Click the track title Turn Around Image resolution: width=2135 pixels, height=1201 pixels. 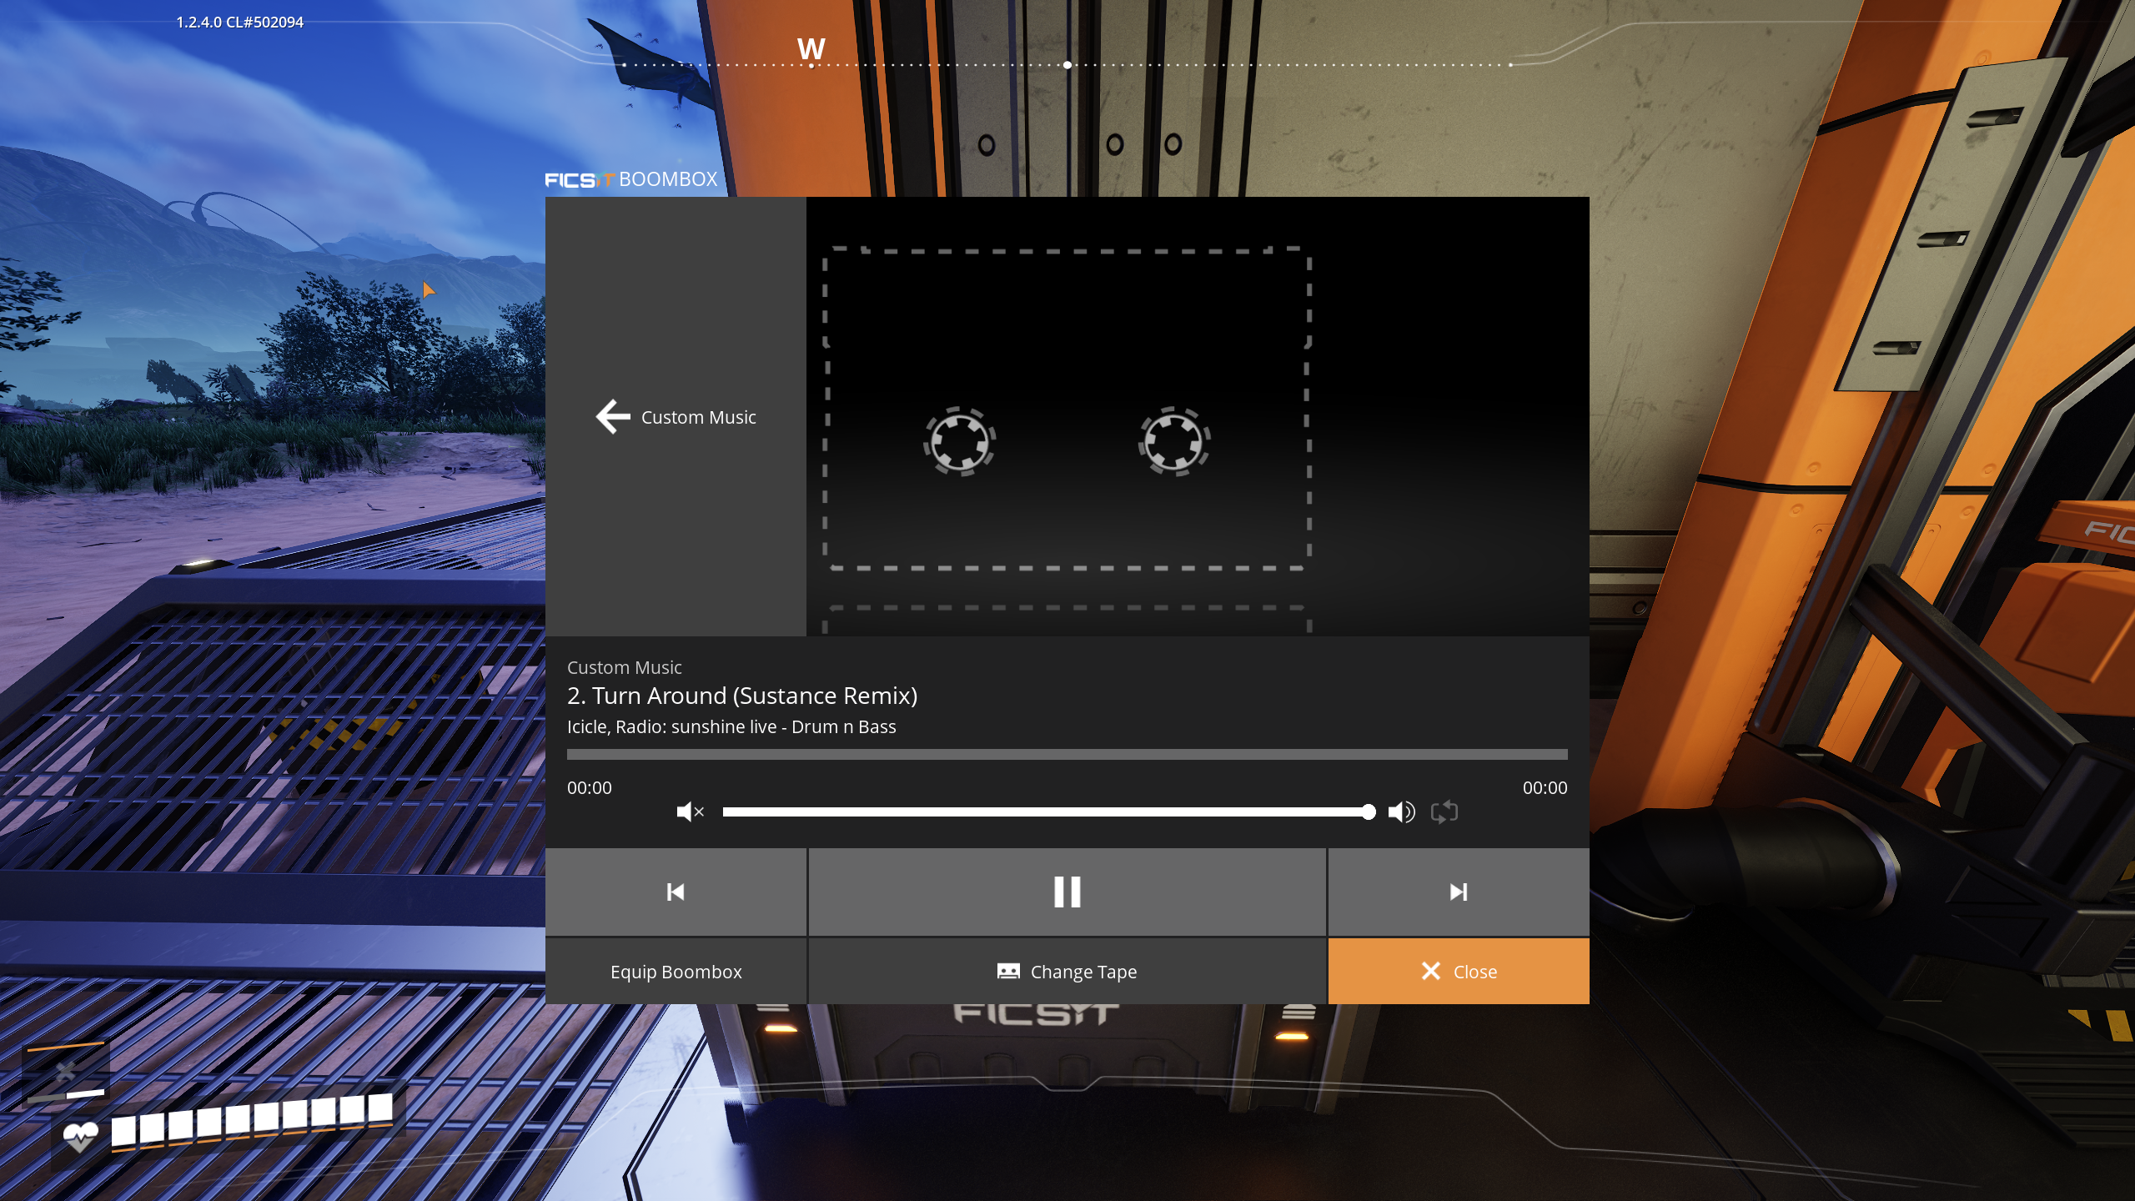pos(742,696)
